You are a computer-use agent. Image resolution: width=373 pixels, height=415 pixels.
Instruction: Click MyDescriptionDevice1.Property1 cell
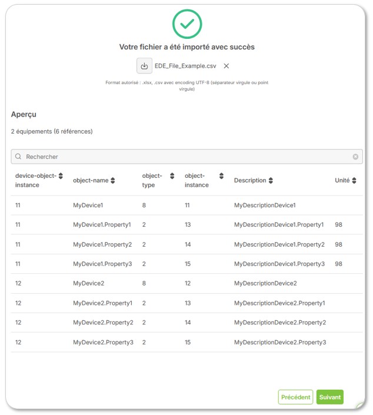279,225
